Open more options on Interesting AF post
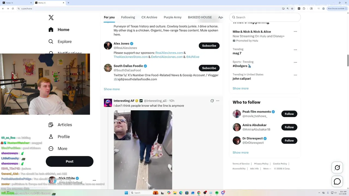 [218, 101]
